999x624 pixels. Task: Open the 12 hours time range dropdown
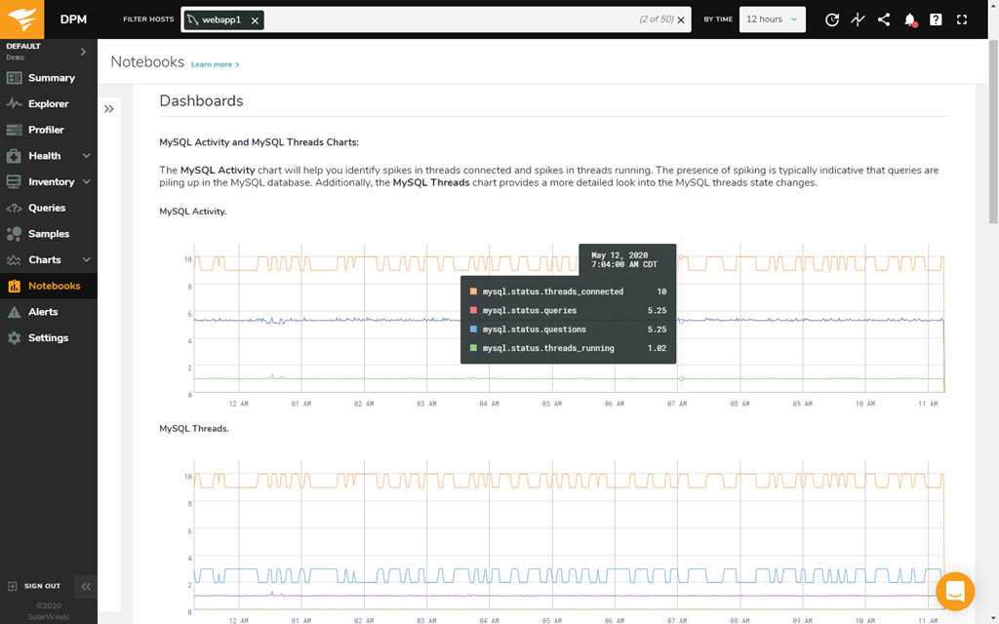[772, 19]
